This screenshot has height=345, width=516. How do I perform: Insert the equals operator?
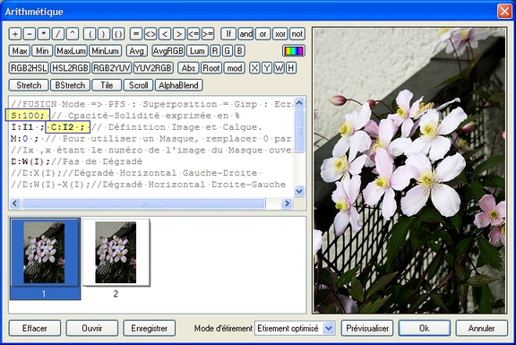[136, 34]
